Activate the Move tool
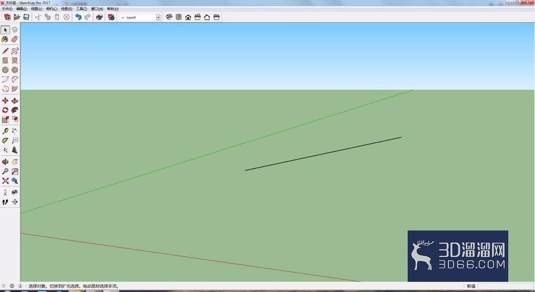Screen dimensions: 535x292 (x=5, y=101)
